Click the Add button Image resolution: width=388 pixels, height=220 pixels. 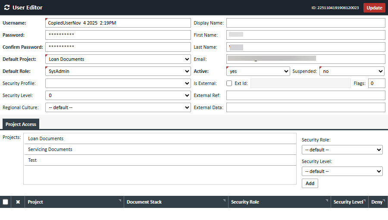(x=310, y=183)
